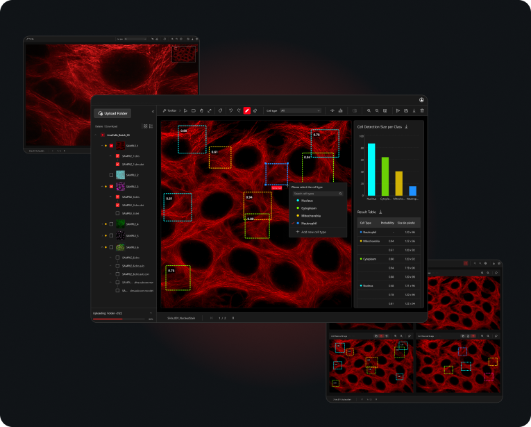Toggle annotation visibility eye icon
531x427 pixels.
[332, 110]
